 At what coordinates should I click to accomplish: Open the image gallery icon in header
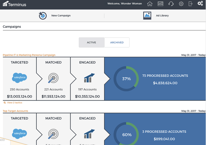(x=160, y=4)
